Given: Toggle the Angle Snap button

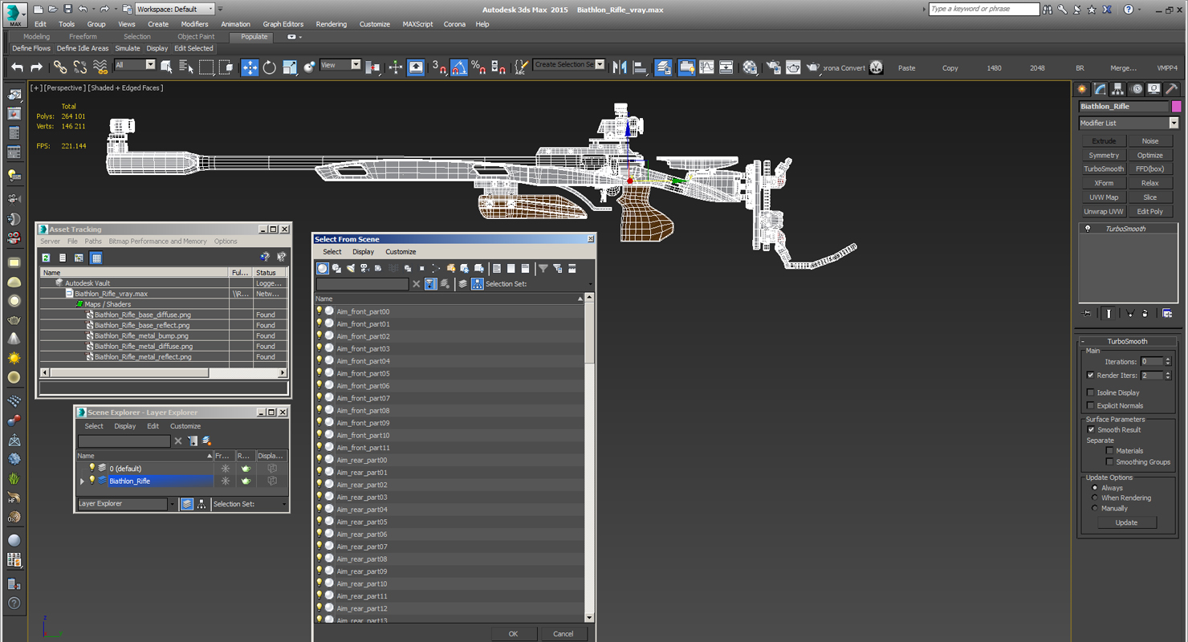Looking at the screenshot, I should click(x=459, y=67).
